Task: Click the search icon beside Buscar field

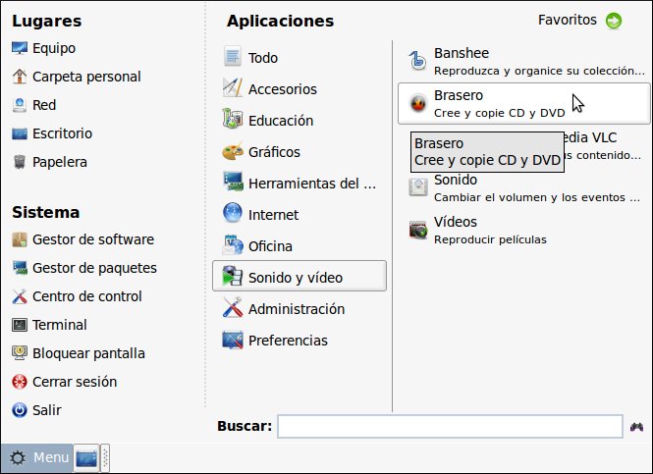Action: pyautogui.click(x=637, y=426)
